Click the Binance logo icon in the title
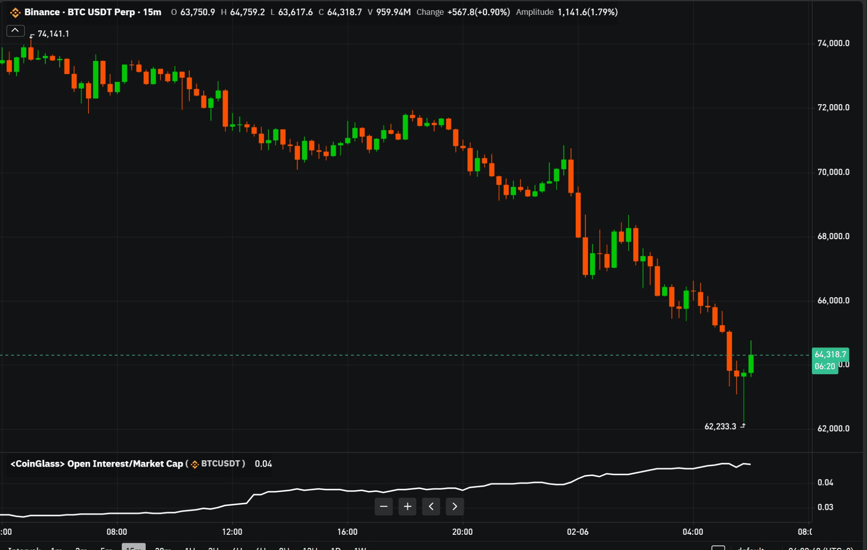Viewport: 867px width, 550px height. tap(15, 13)
